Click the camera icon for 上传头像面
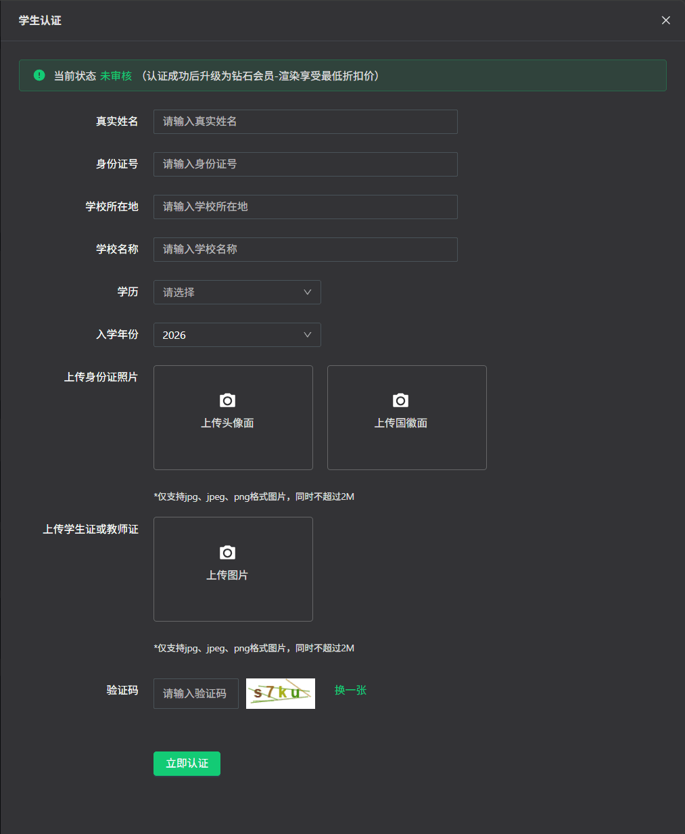 pos(228,400)
